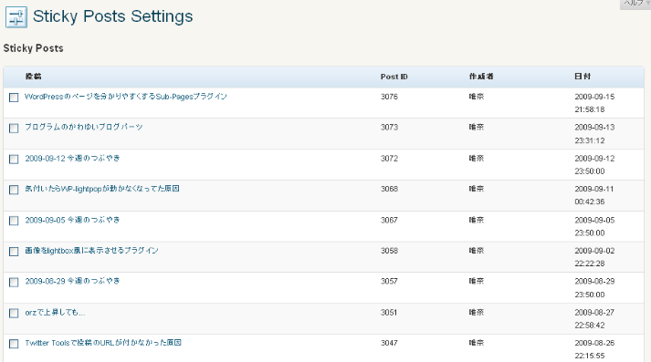Click the author name in row 3076
The width and height of the screenshot is (651, 362).
click(x=477, y=97)
